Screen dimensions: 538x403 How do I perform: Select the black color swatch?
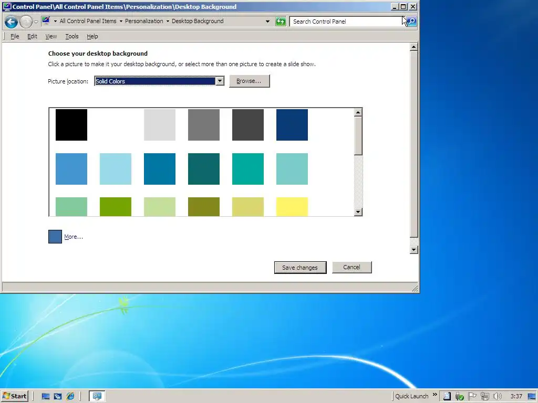[x=71, y=125]
